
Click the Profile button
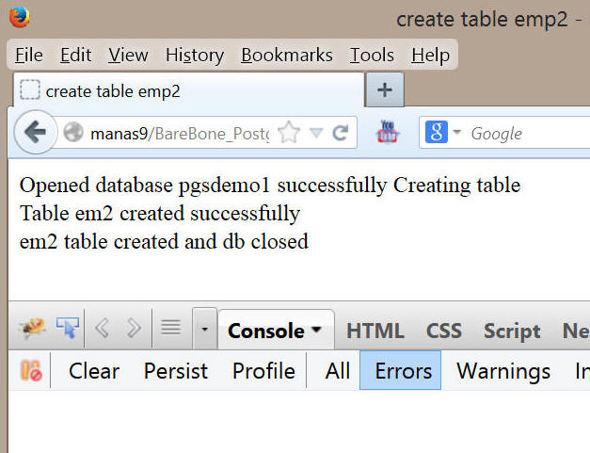coord(263,372)
